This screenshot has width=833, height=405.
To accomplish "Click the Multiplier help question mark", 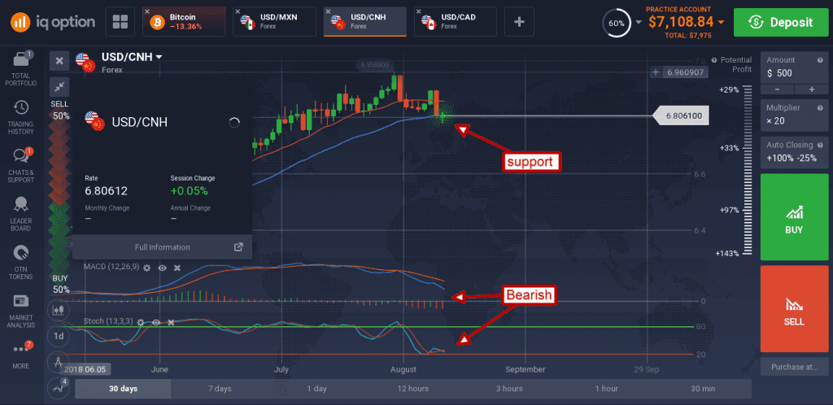I will (x=820, y=107).
